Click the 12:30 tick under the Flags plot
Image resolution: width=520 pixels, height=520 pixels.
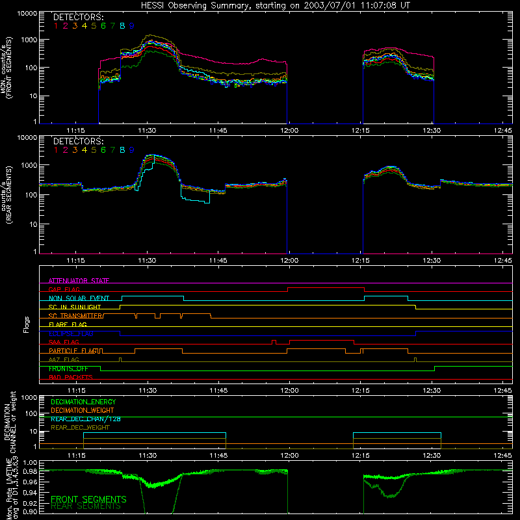(x=432, y=391)
